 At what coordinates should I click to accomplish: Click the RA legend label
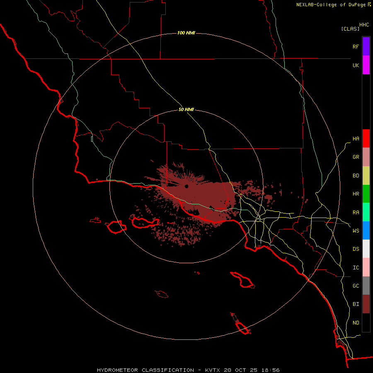pos(356,213)
